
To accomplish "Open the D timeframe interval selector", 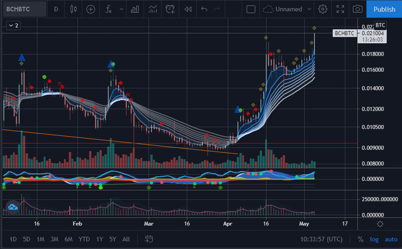I will coord(56,9).
